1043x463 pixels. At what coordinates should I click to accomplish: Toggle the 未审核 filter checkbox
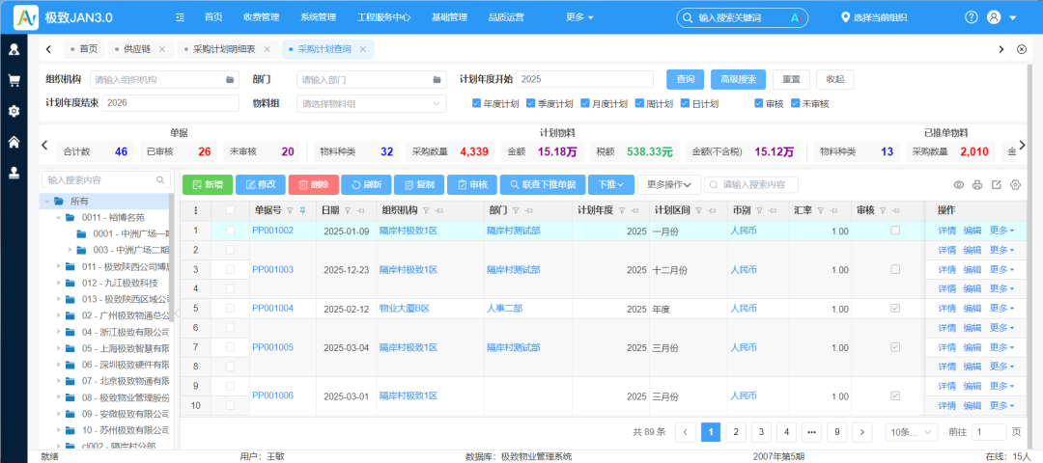795,103
